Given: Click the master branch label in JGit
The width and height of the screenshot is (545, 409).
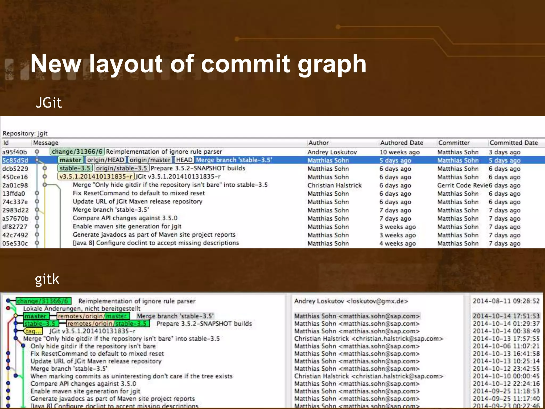Looking at the screenshot, I should pos(71,160).
